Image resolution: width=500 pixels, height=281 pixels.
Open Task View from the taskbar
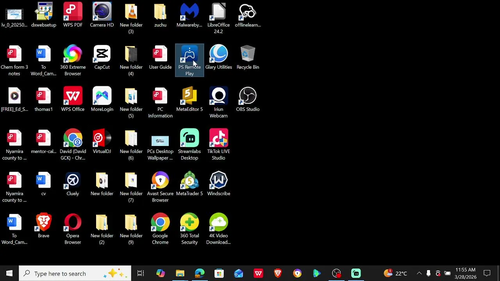pos(141,273)
